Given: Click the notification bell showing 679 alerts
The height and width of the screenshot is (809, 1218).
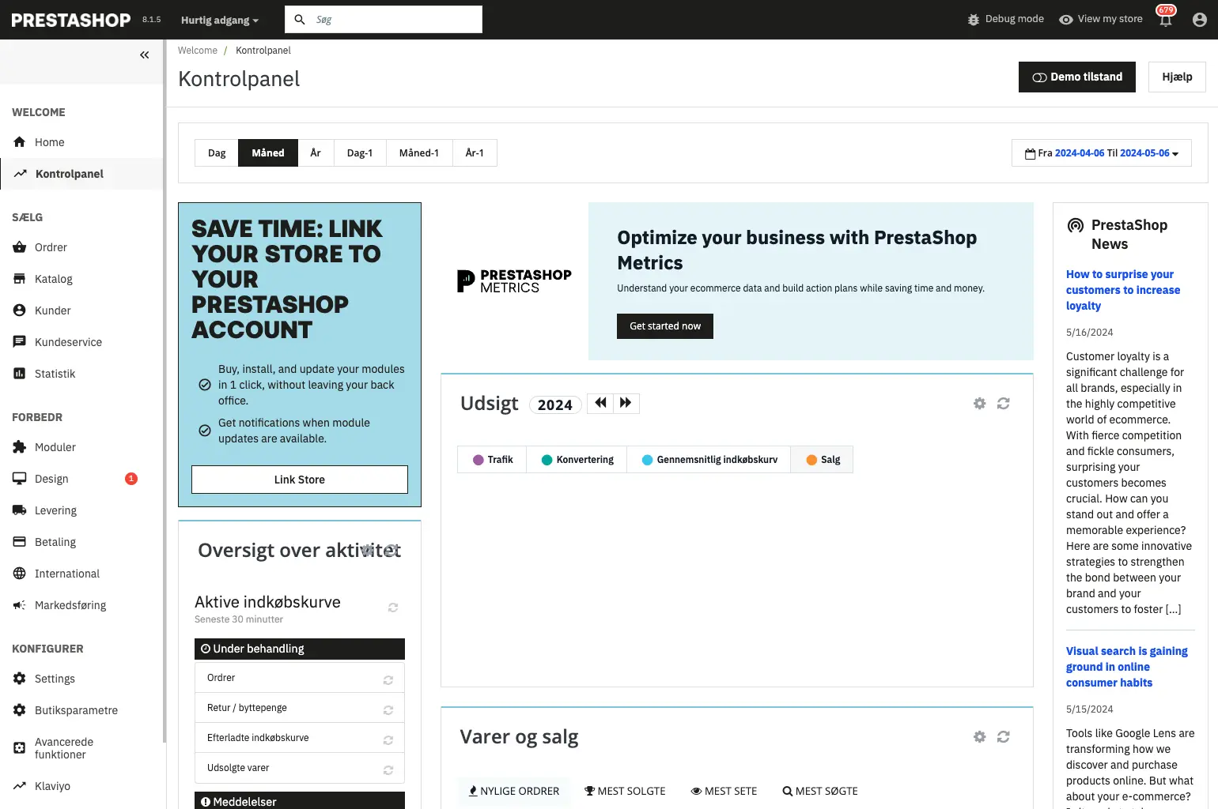Looking at the screenshot, I should click(x=1165, y=19).
